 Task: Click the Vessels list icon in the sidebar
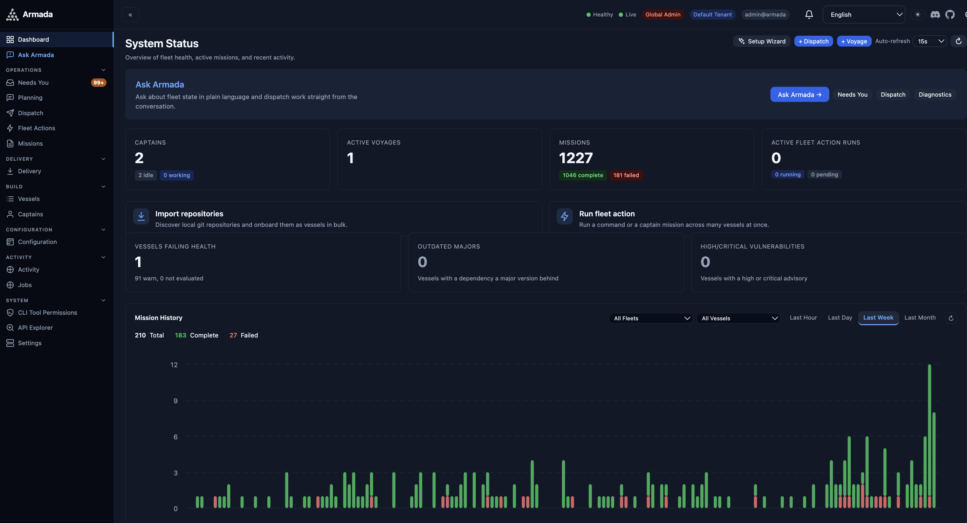pyautogui.click(x=10, y=199)
